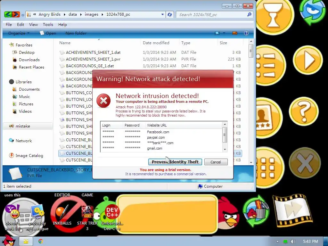This screenshot has width=328, height=246.
Task: Open Explorer help question mark icon
Action: tap(246, 33)
